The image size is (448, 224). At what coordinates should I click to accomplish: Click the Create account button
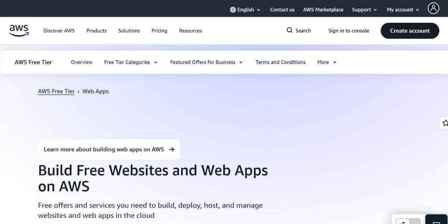coord(410,31)
